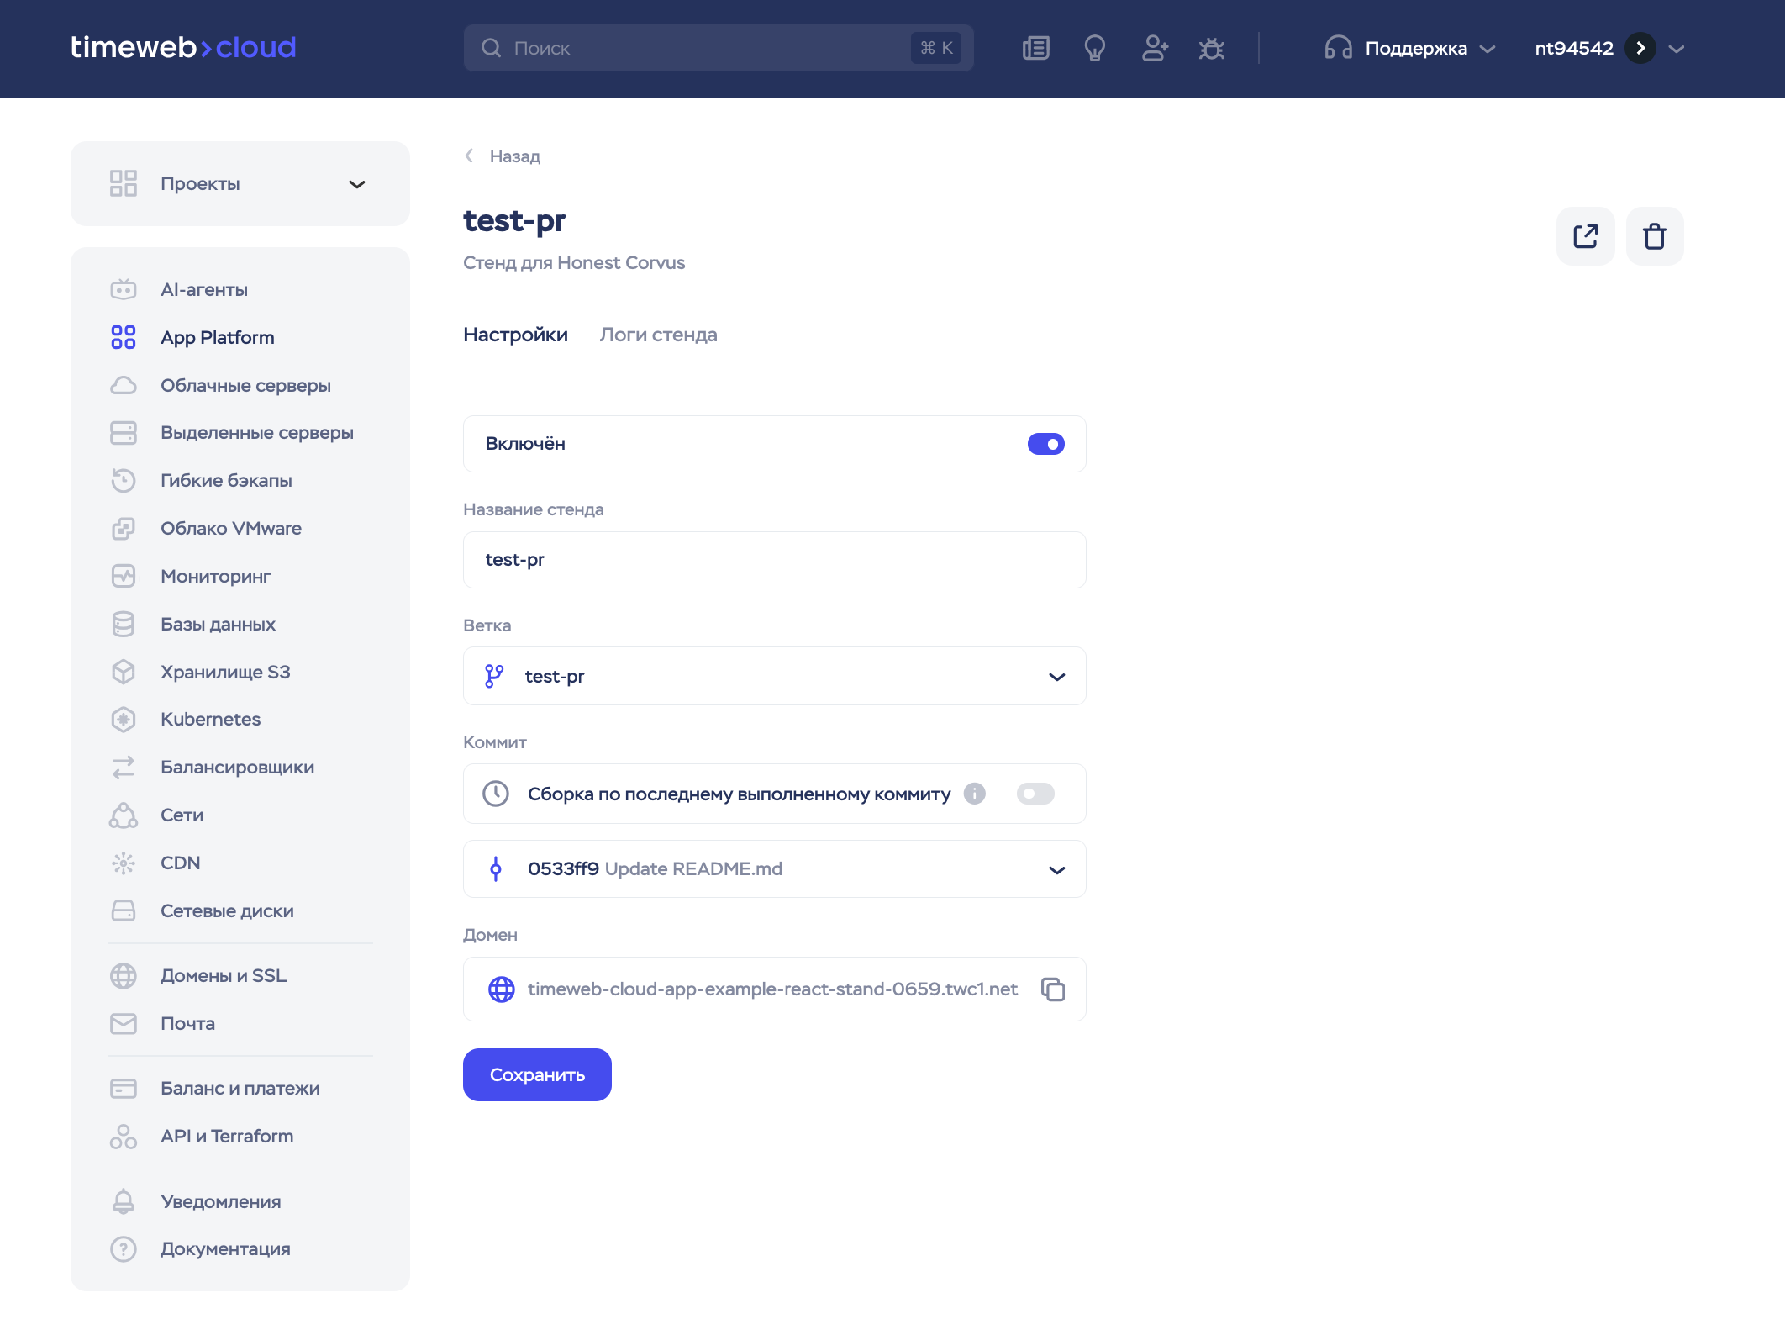Open the news feed icon in header
Image resolution: width=1785 pixels, height=1335 pixels.
1035,49
